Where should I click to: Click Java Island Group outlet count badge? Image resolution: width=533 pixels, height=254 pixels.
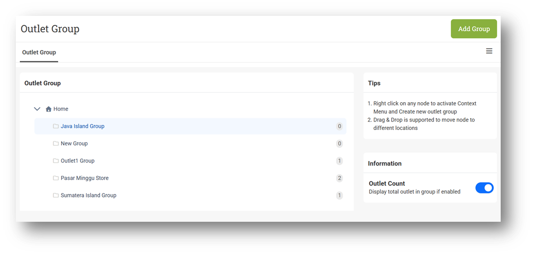340,127
